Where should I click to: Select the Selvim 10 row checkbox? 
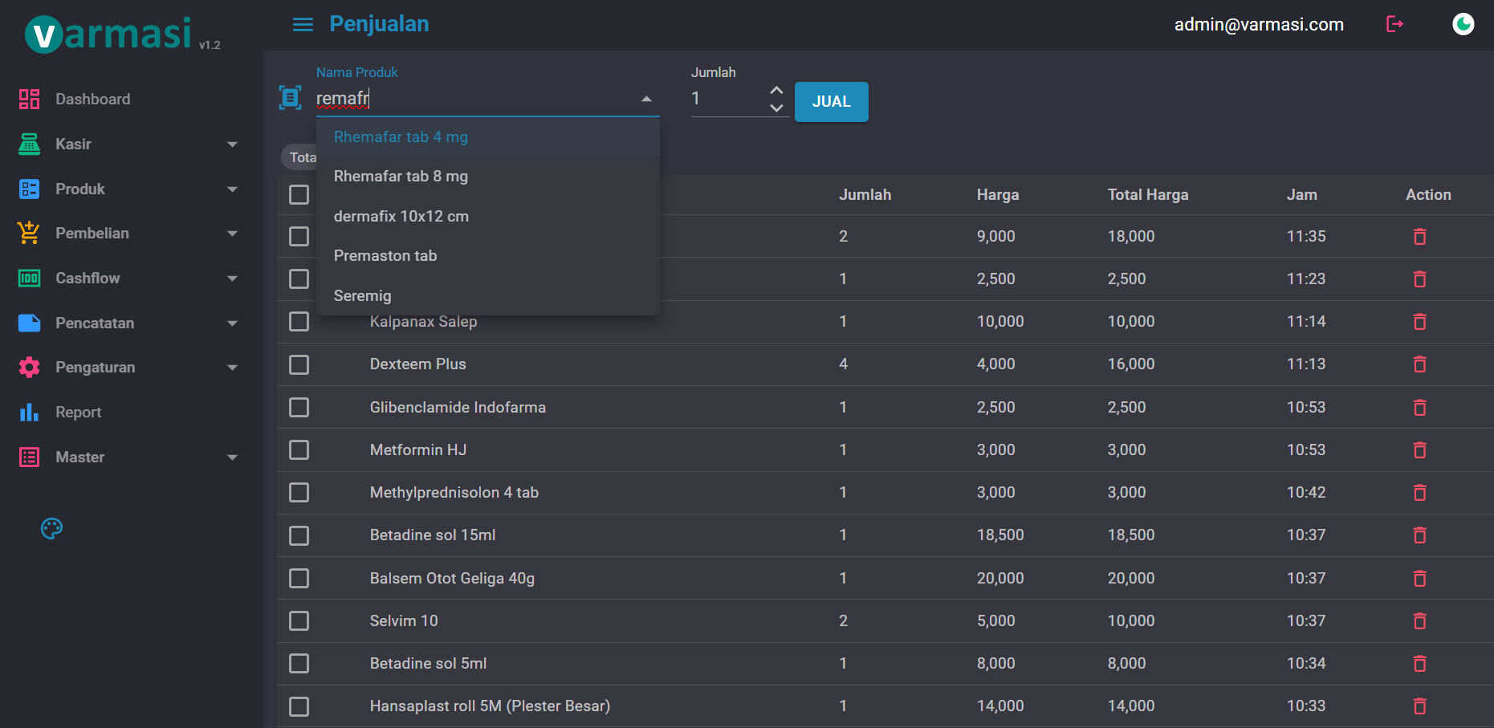(x=299, y=621)
